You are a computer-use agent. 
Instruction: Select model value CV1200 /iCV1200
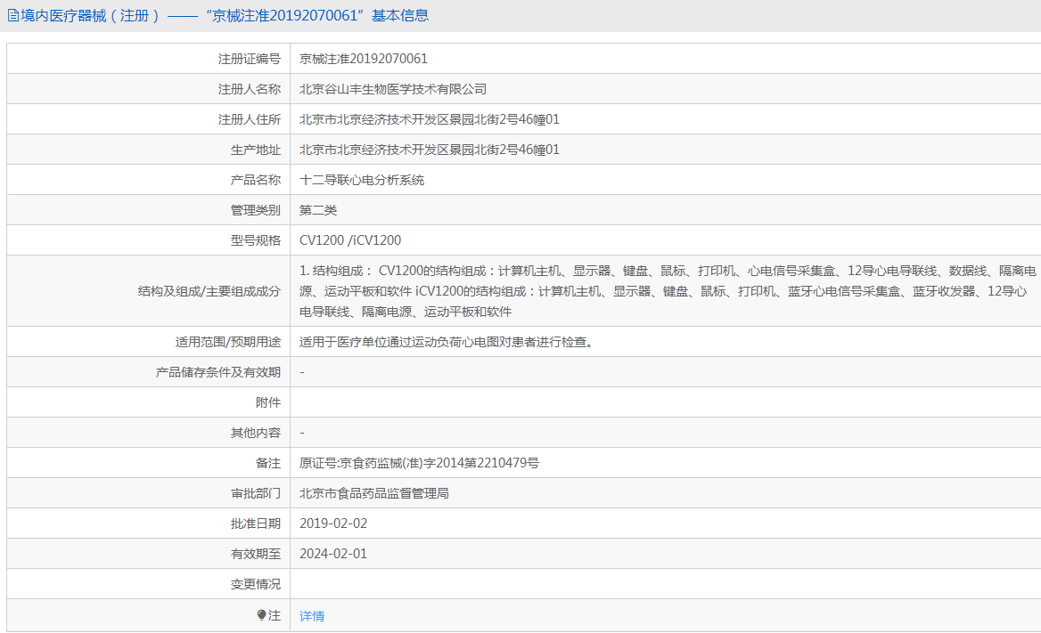pos(350,240)
